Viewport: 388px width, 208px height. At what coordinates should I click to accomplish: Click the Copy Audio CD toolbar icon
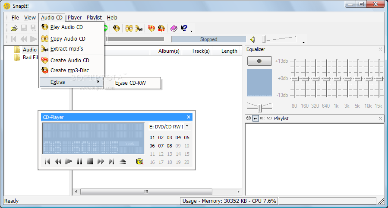[x=129, y=28]
